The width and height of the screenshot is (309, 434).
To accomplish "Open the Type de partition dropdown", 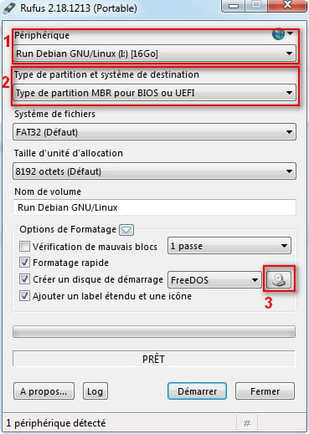I will pyautogui.click(x=154, y=93).
